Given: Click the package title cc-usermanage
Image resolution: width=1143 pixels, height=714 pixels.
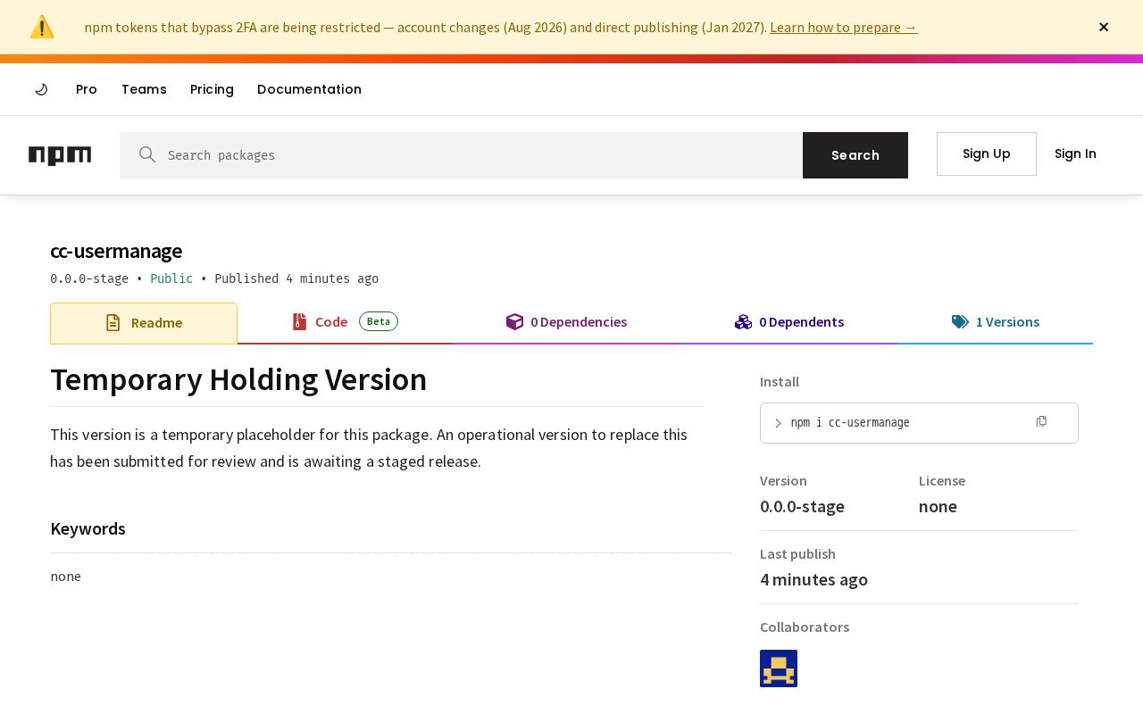Looking at the screenshot, I should (116, 251).
